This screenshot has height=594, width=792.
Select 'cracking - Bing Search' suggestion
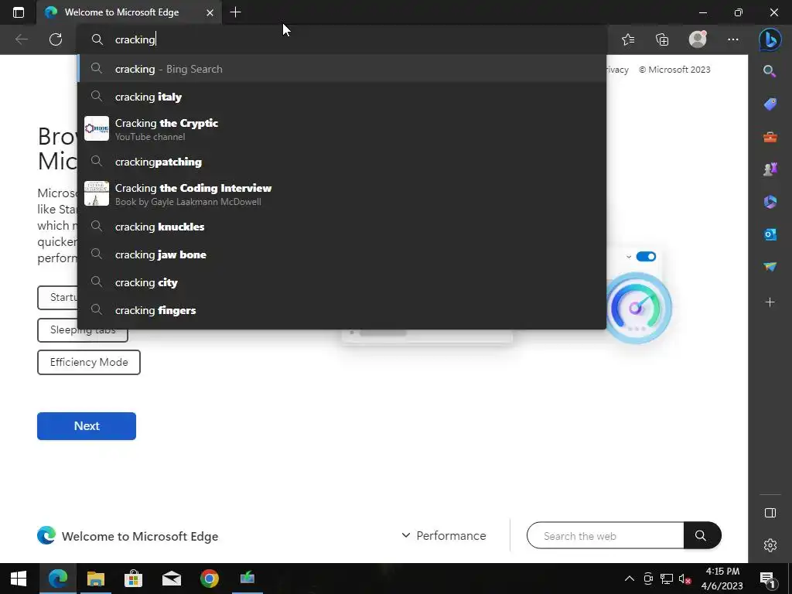342,69
